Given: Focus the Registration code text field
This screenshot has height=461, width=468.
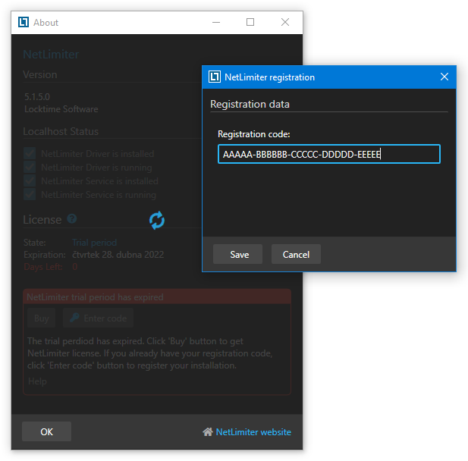Looking at the screenshot, I should pos(328,155).
